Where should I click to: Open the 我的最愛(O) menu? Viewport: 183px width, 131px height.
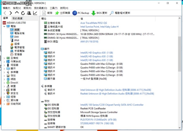(41, 8)
